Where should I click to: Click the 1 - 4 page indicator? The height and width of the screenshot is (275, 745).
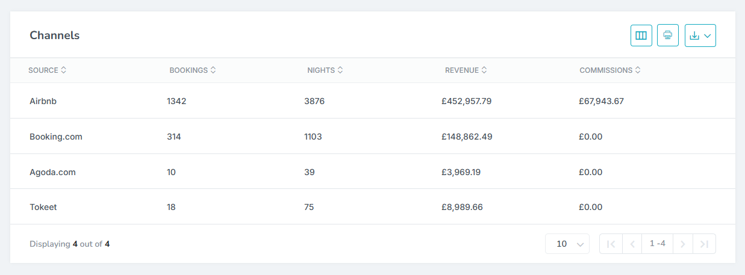coord(657,244)
